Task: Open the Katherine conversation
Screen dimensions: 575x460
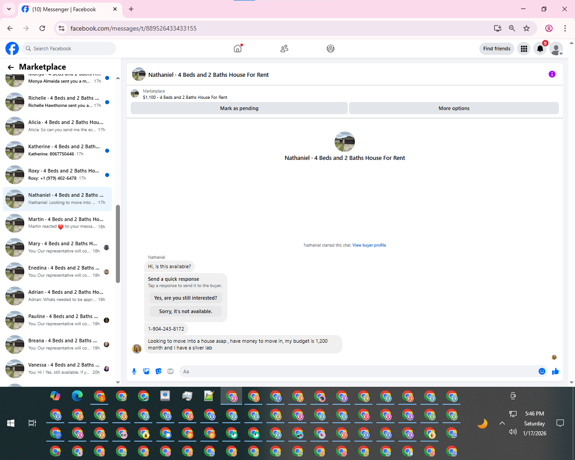Action: (57, 150)
